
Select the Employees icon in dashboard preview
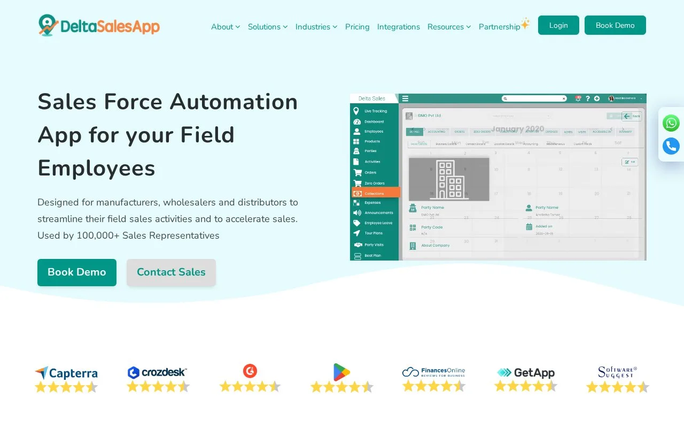tap(356, 132)
